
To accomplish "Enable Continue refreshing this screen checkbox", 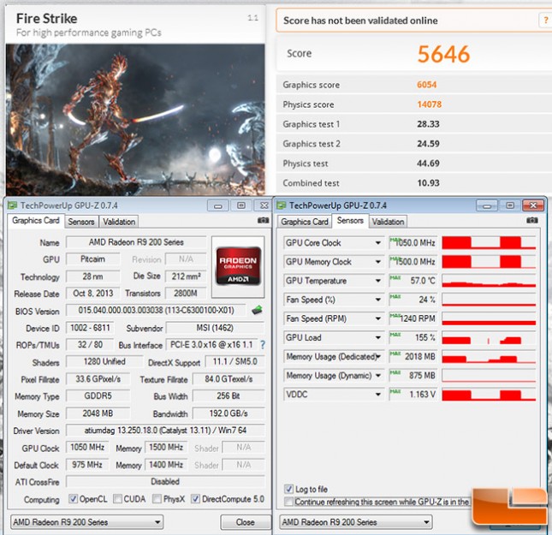I will tap(288, 502).
